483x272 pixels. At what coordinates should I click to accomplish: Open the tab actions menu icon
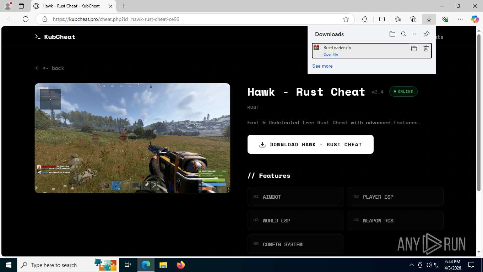pyautogui.click(x=21, y=6)
